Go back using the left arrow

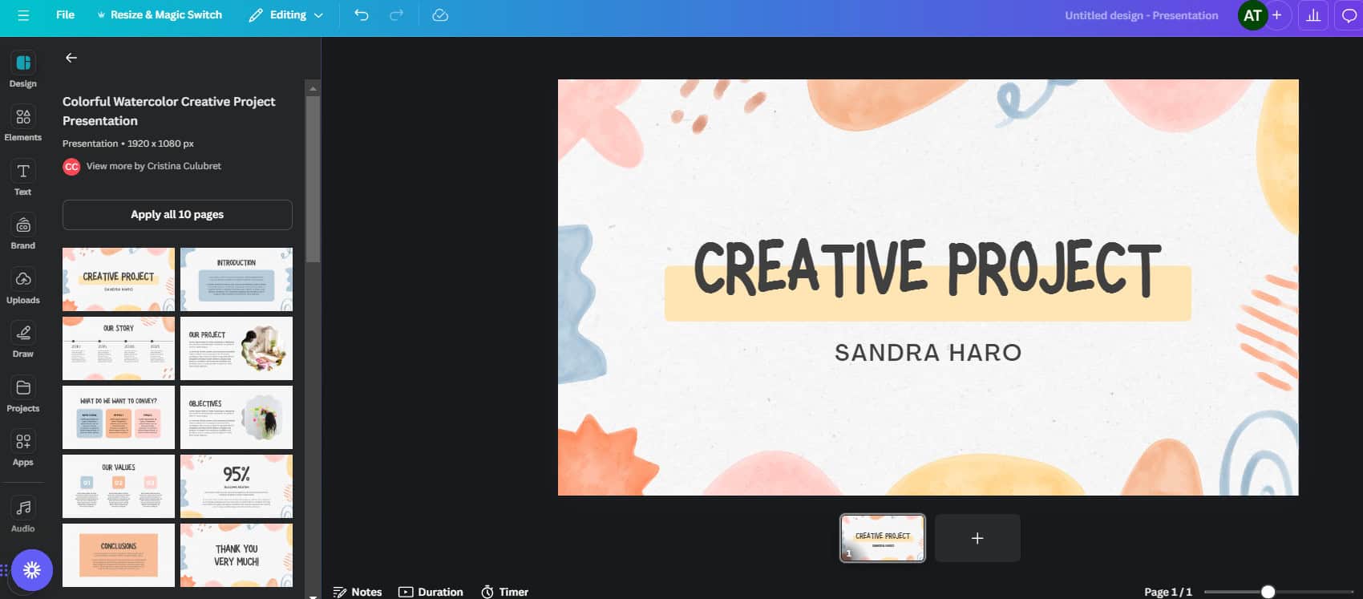[71, 58]
